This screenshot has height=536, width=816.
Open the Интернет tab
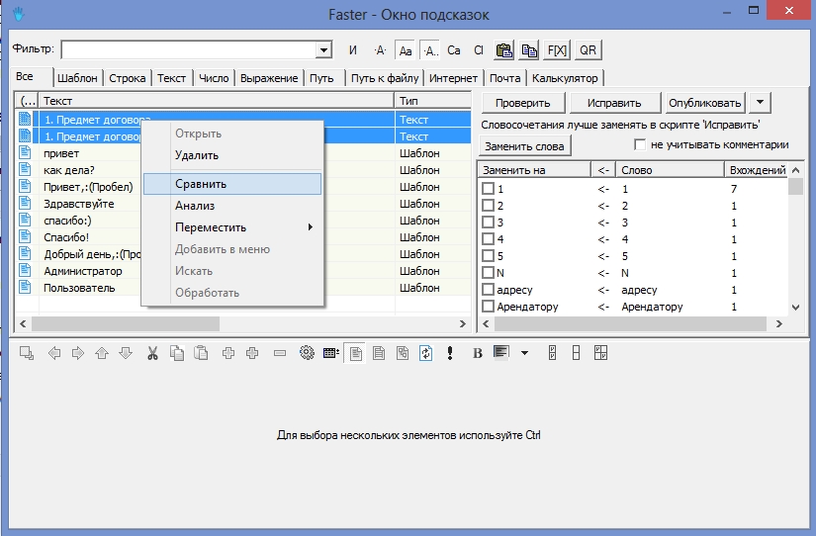pyautogui.click(x=453, y=78)
